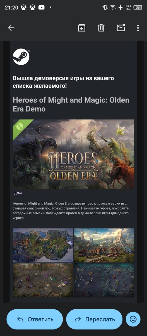
Task: Open the emoji reaction button
Action: 133,319
